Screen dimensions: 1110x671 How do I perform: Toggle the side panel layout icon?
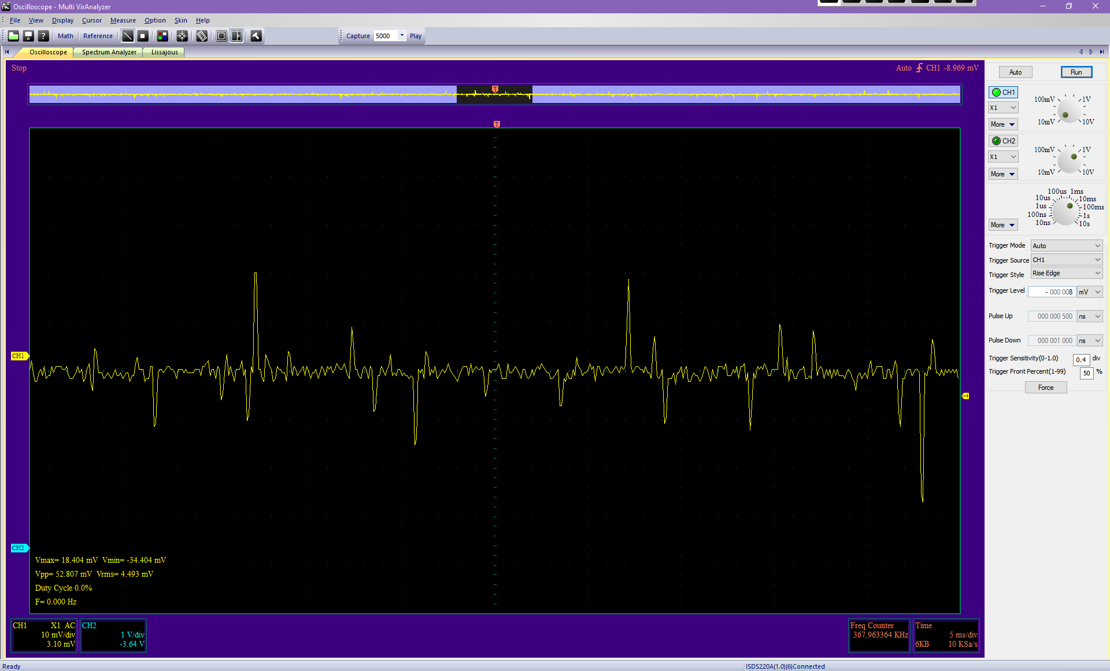(x=236, y=36)
